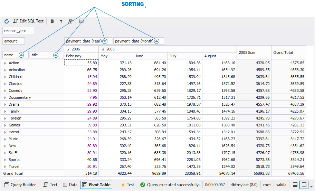Expand the Foreign row
The image size is (315, 191).
(x=5, y=118)
